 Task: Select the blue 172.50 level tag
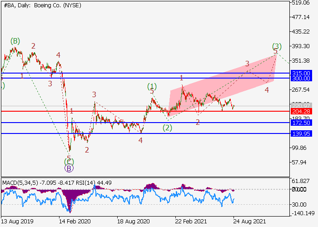pyautogui.click(x=301, y=123)
